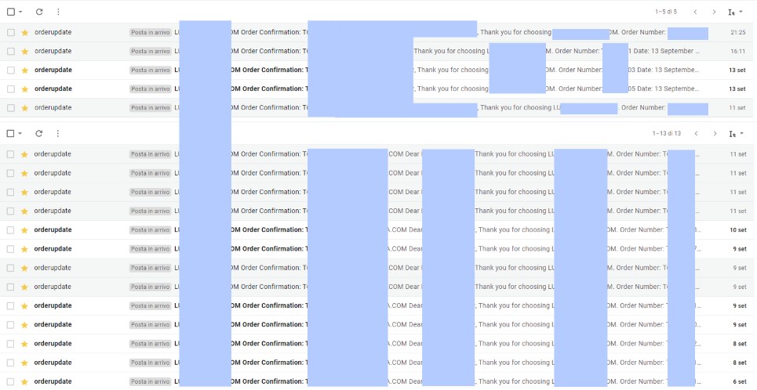Click Posta in arrivo label on 16:11 email
The image size is (757, 390).
click(x=150, y=51)
